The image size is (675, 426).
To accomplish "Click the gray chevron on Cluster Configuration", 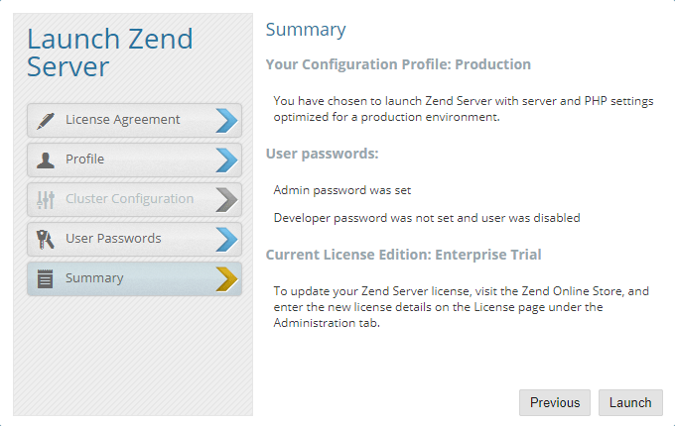I will coord(227,200).
